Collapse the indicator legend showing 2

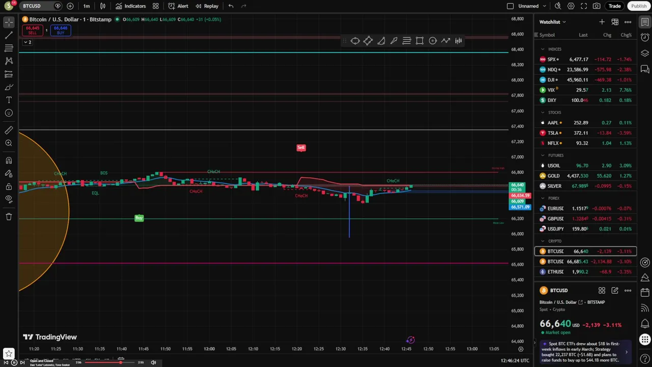pos(28,42)
